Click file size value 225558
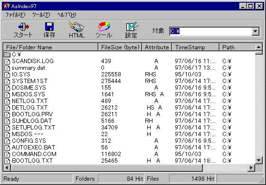266x185 pixels. 111,74
